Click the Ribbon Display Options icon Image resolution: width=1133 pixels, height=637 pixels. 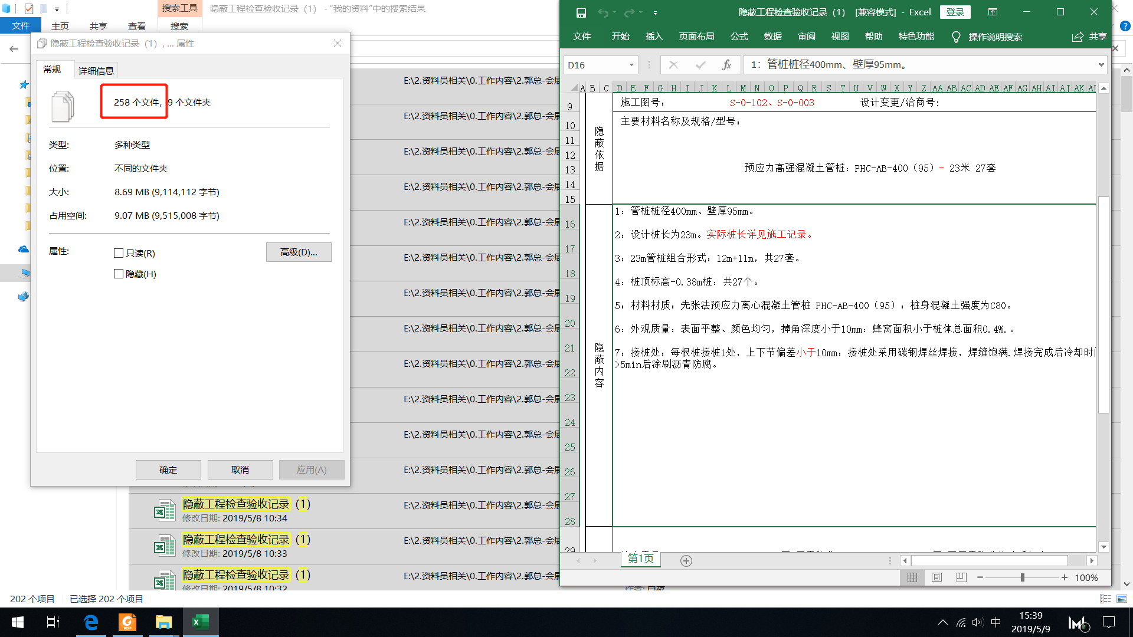pos(993,12)
